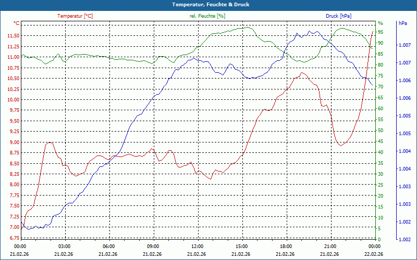The image size is (417, 260).
Task: Click the 06:00 time axis label
Action: (108, 246)
